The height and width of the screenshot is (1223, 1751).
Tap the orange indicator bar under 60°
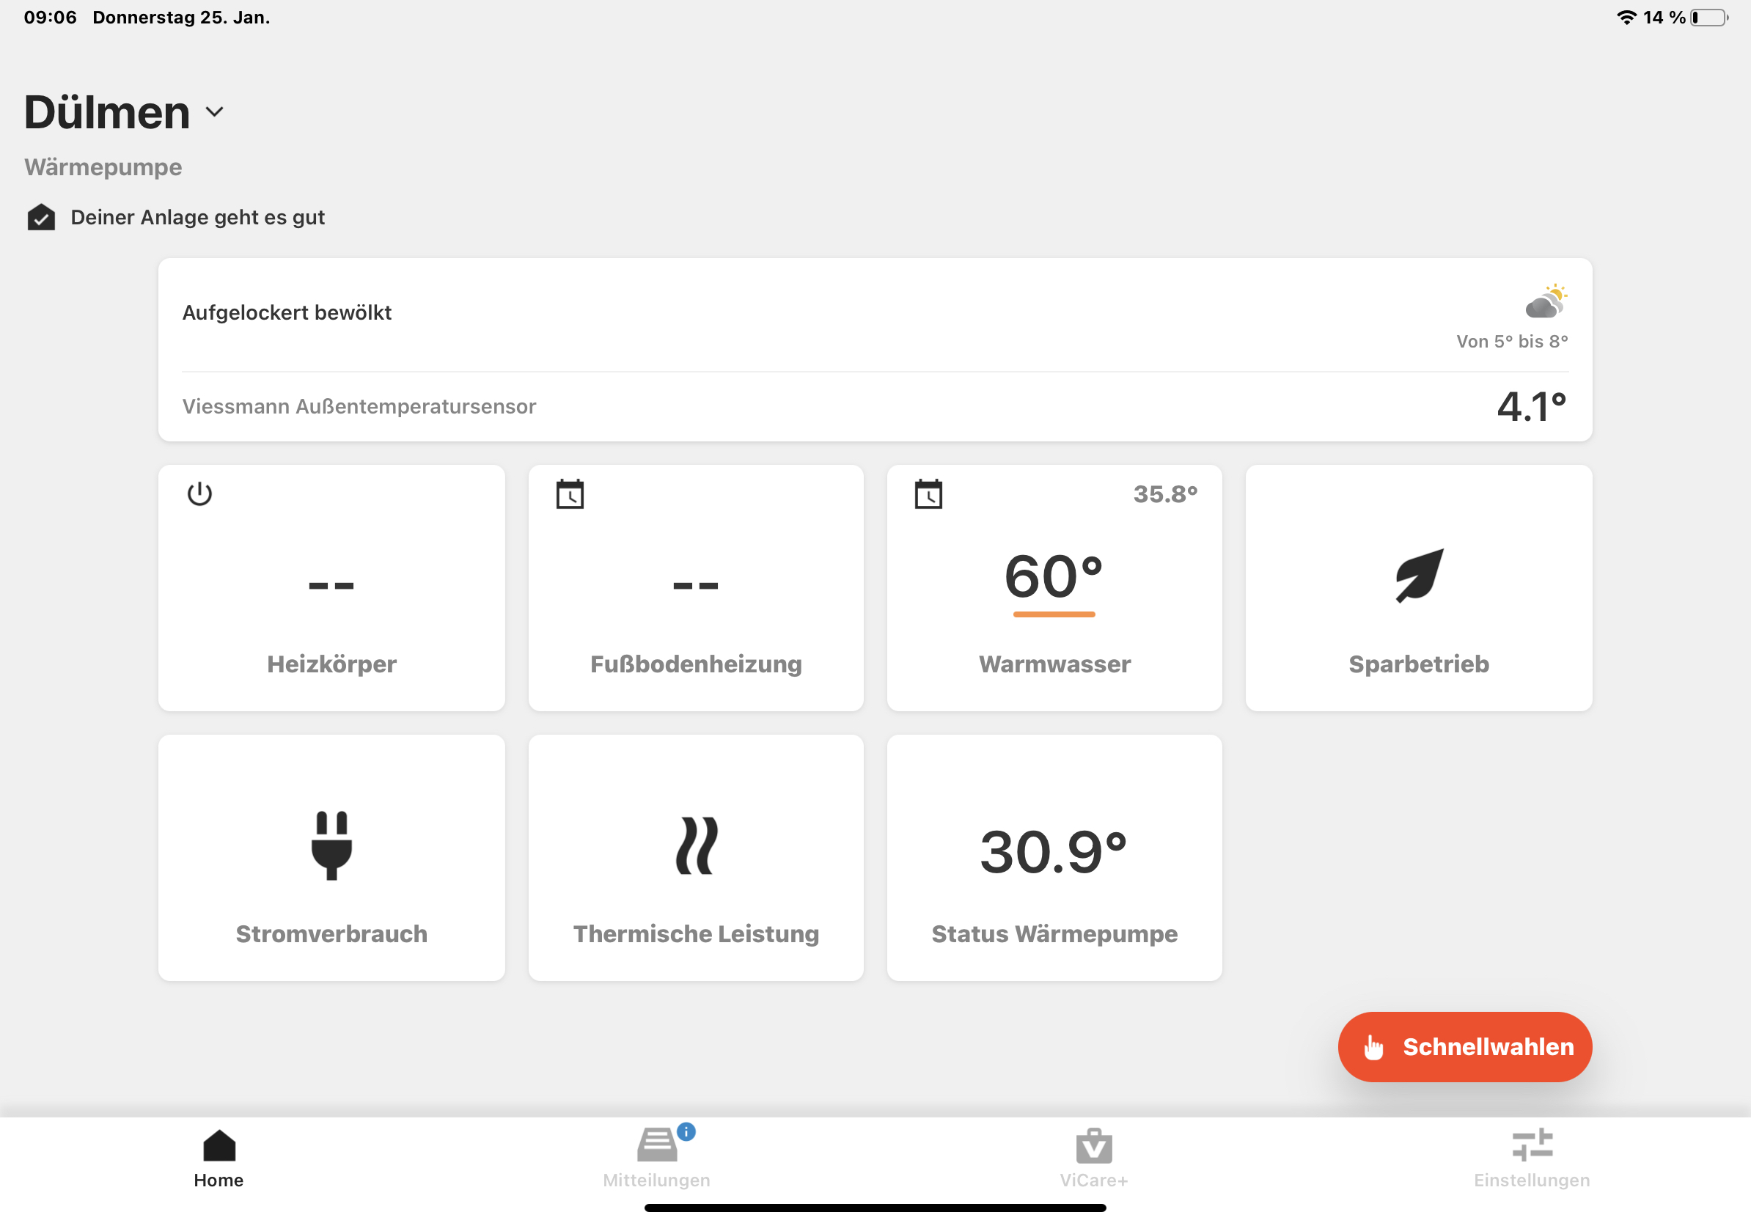(1054, 614)
